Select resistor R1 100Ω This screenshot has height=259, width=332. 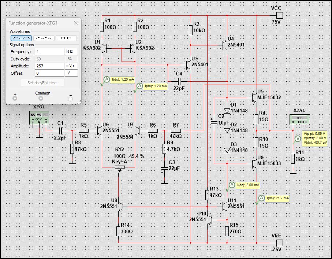102,27
